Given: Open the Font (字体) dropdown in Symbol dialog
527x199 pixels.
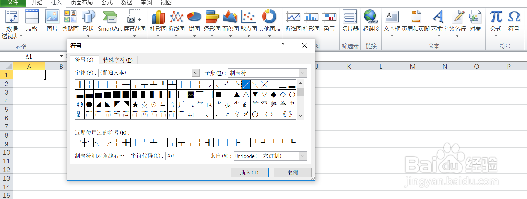Looking at the screenshot, I should tap(196, 73).
